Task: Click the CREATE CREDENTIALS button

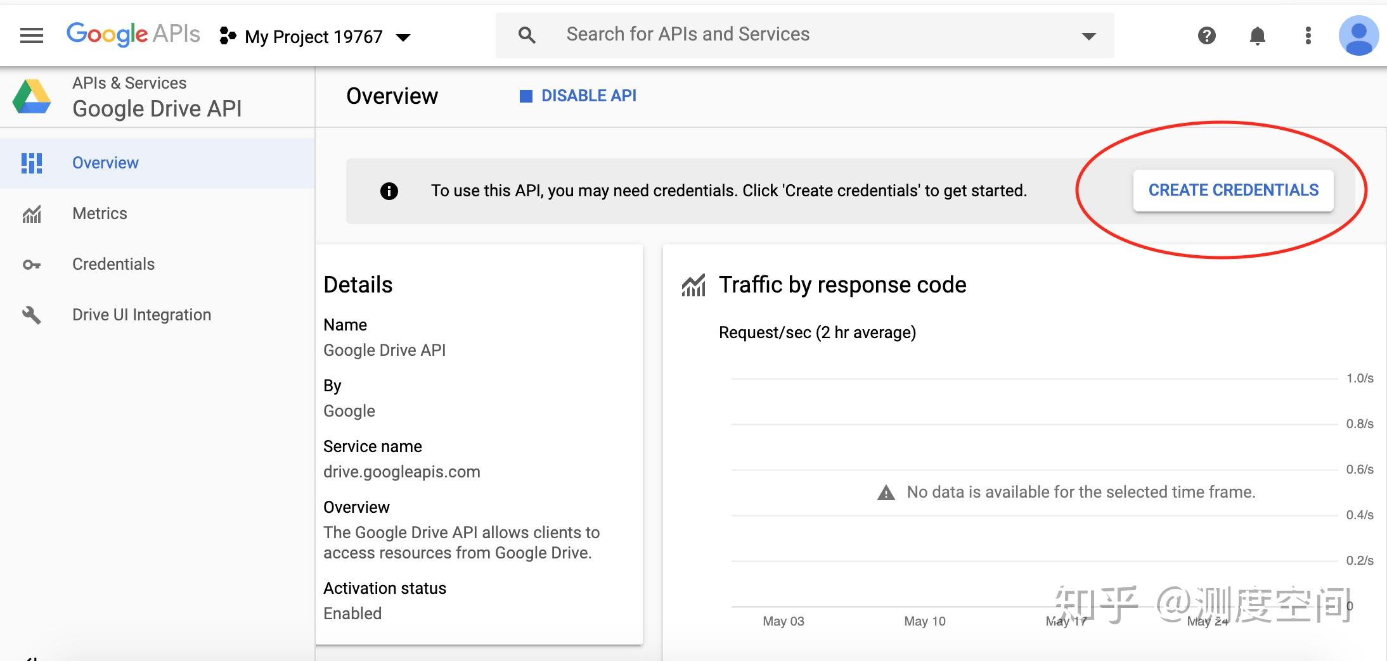Action: [x=1234, y=190]
